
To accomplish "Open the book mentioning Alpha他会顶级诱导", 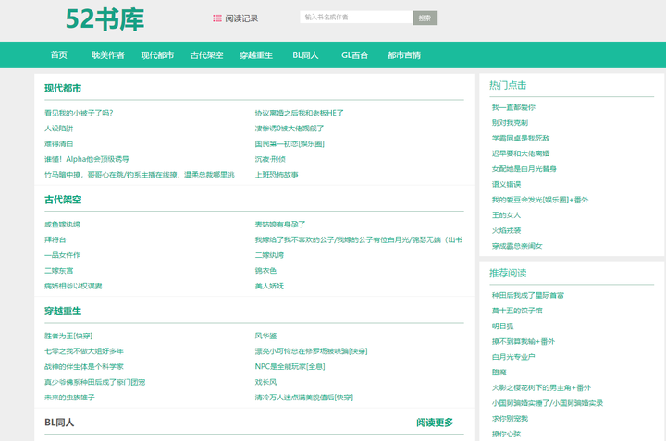I will point(87,159).
